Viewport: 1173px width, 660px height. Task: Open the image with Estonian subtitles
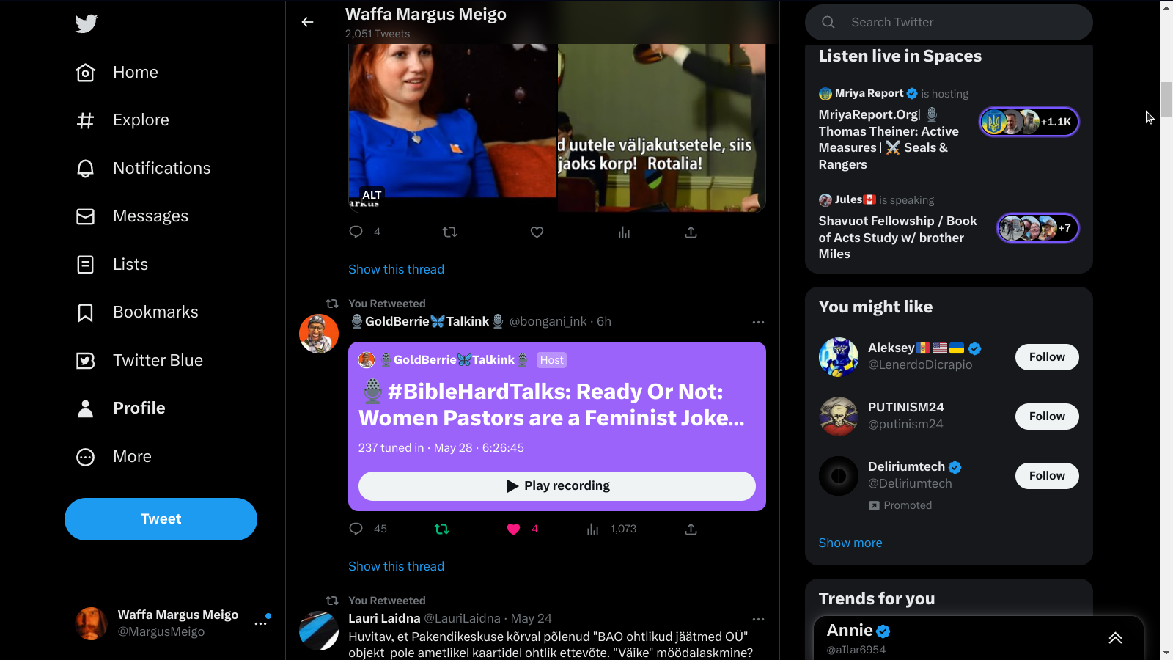(x=662, y=128)
